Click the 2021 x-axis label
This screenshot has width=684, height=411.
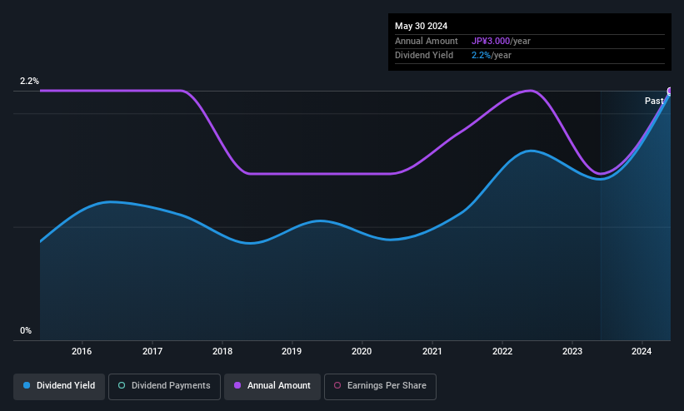(x=432, y=351)
